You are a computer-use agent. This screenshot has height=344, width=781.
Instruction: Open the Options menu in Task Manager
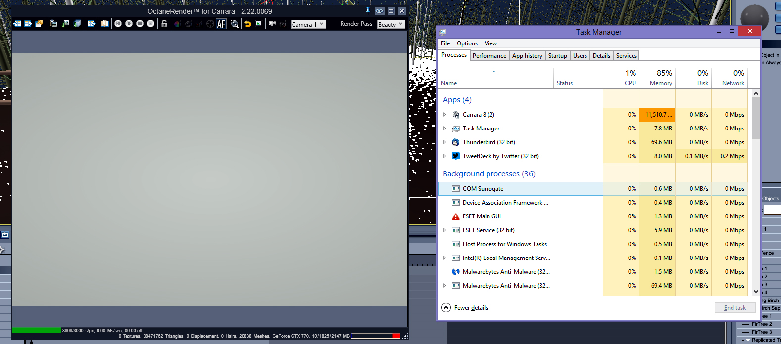pyautogui.click(x=467, y=43)
